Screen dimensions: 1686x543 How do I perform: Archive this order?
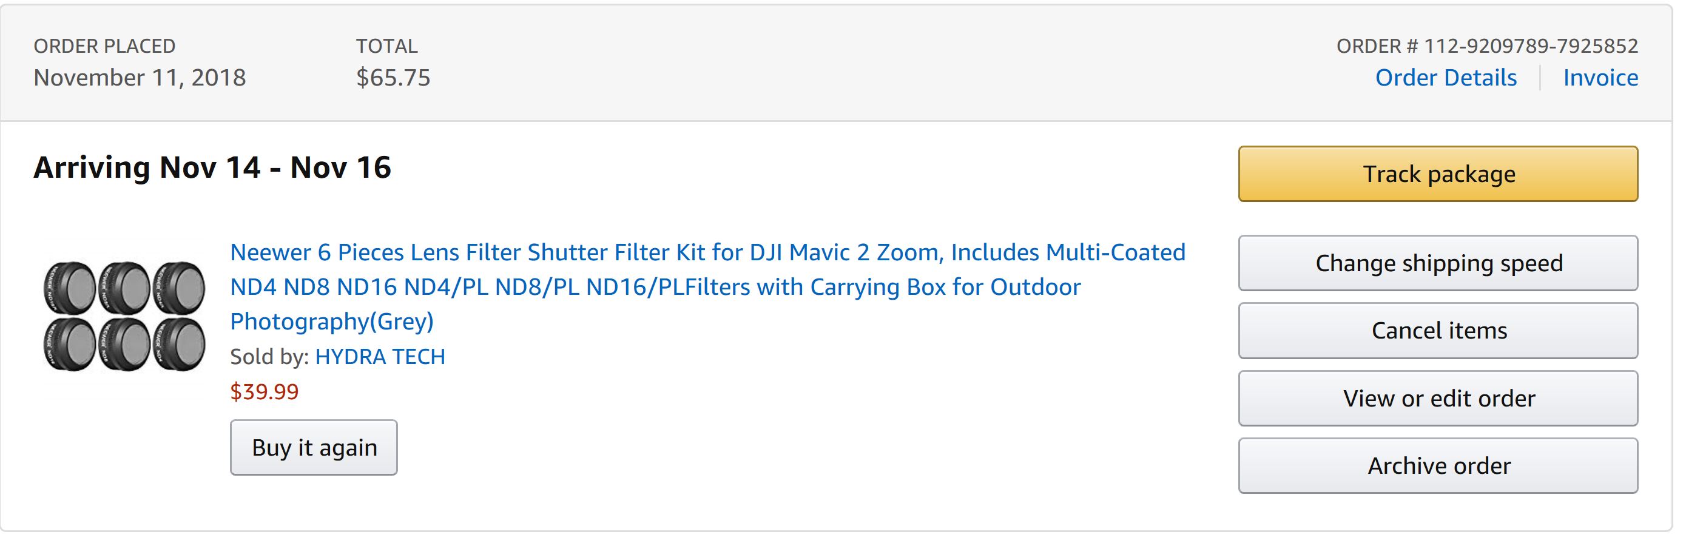1438,466
